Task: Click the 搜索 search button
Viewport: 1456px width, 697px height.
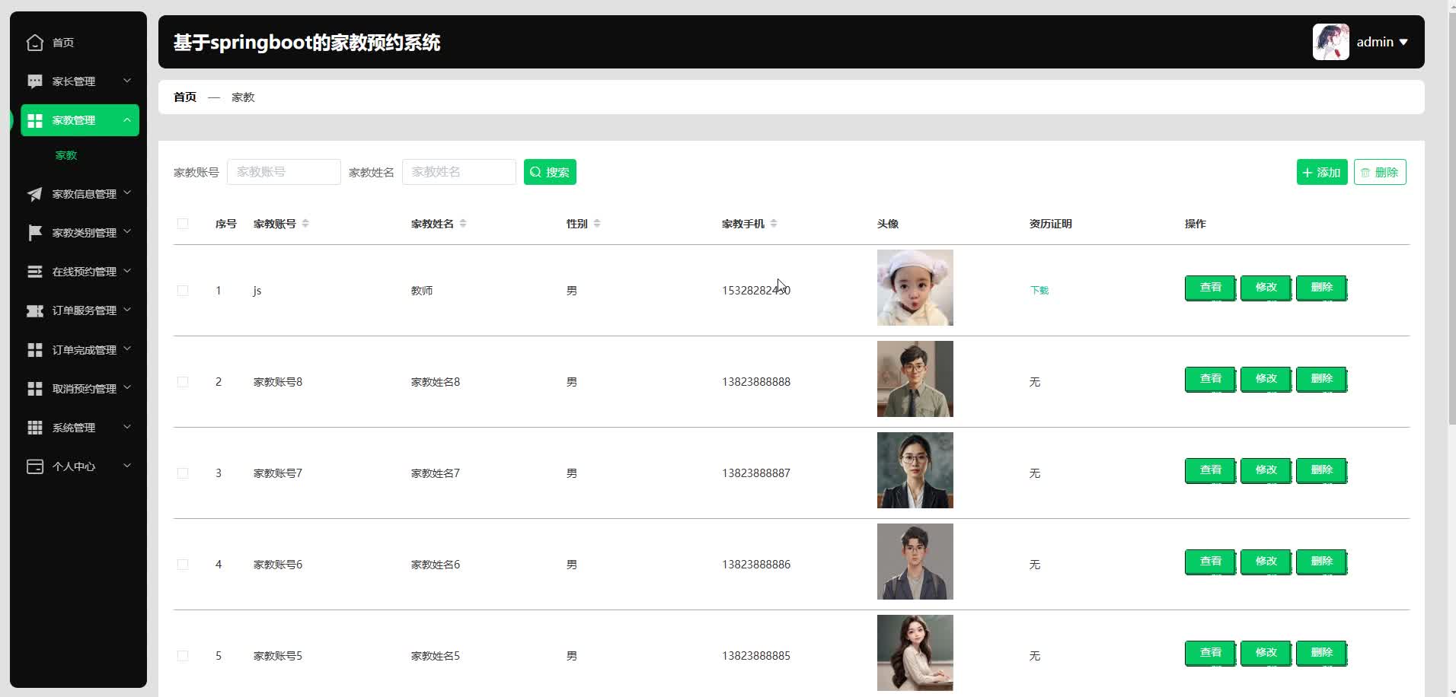Action: click(550, 172)
